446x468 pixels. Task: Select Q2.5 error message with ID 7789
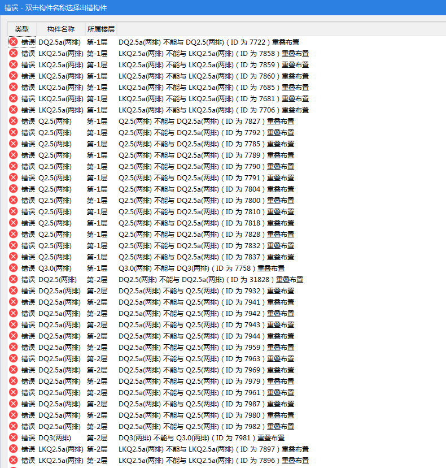point(206,155)
